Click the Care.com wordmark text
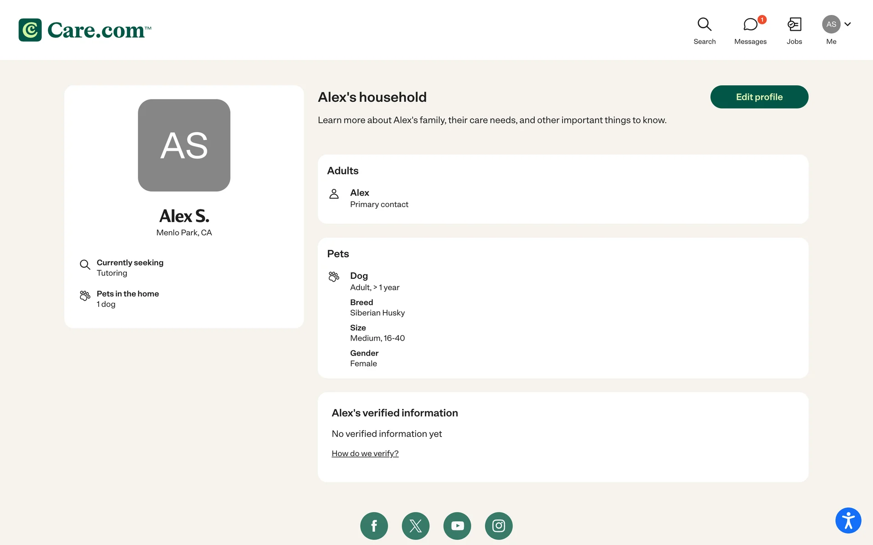Viewport: 873px width, 545px height. point(96,30)
